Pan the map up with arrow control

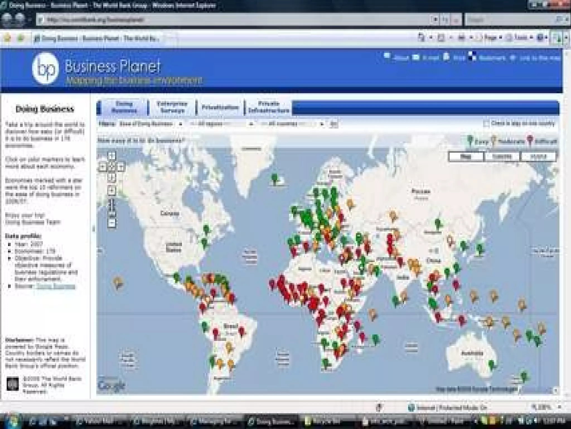tap(112, 155)
